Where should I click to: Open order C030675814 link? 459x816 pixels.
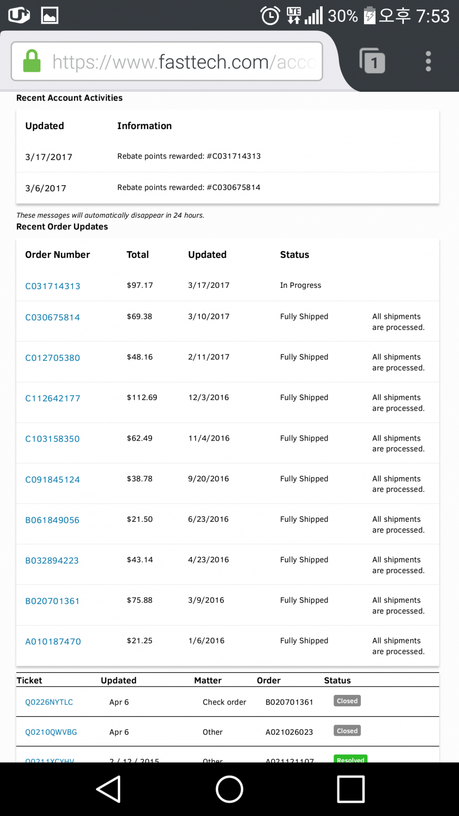[x=52, y=317]
